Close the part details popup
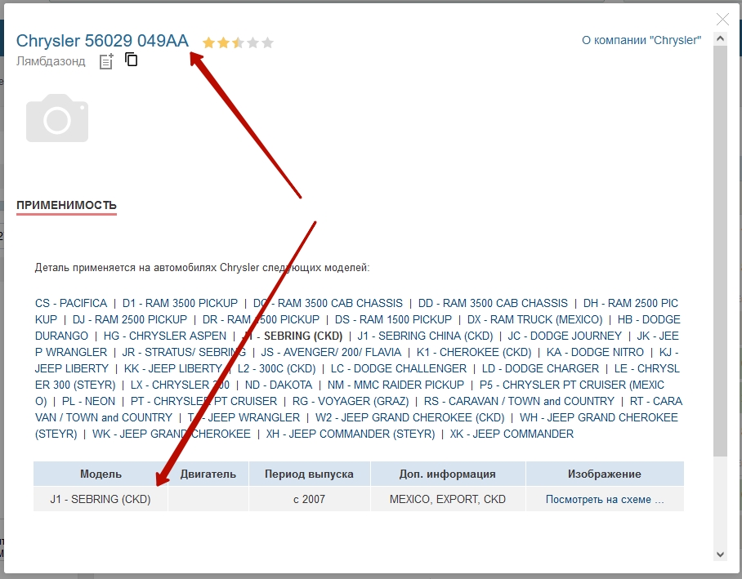Screen dimensions: 742x579 722,19
